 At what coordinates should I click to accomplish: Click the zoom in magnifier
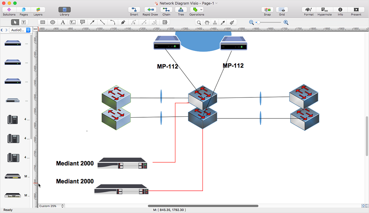286,22
